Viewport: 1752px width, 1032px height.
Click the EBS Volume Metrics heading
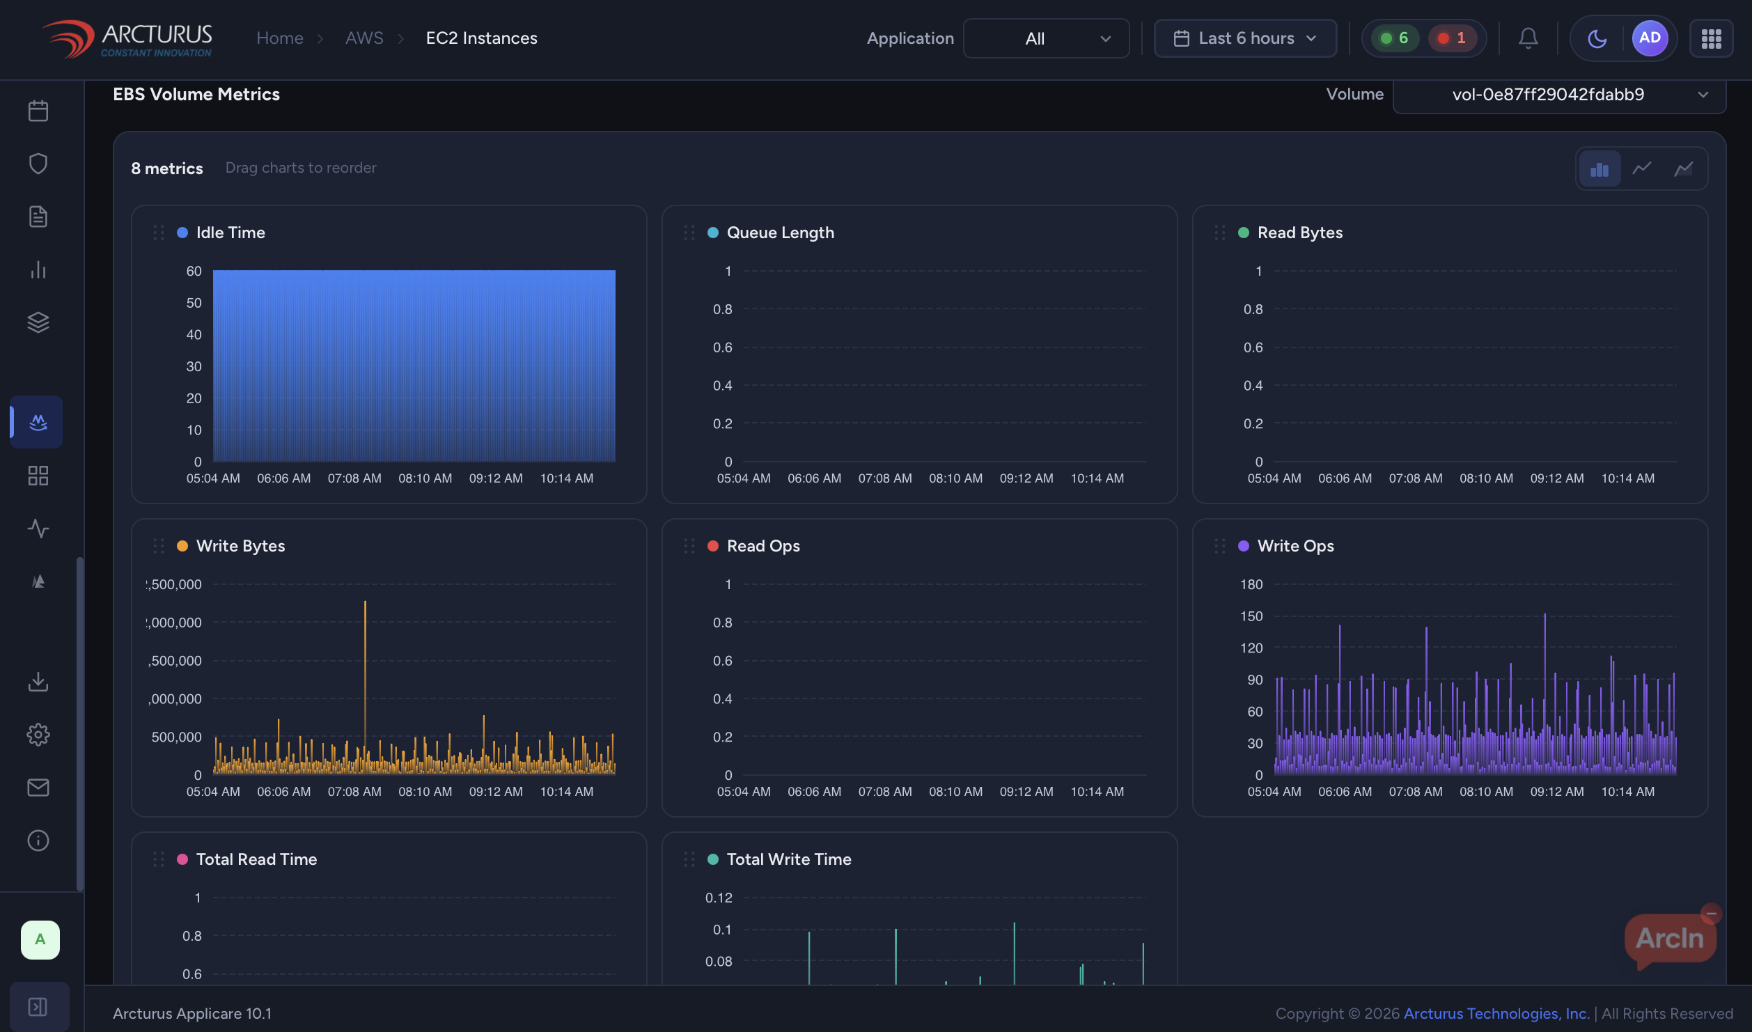coord(196,94)
